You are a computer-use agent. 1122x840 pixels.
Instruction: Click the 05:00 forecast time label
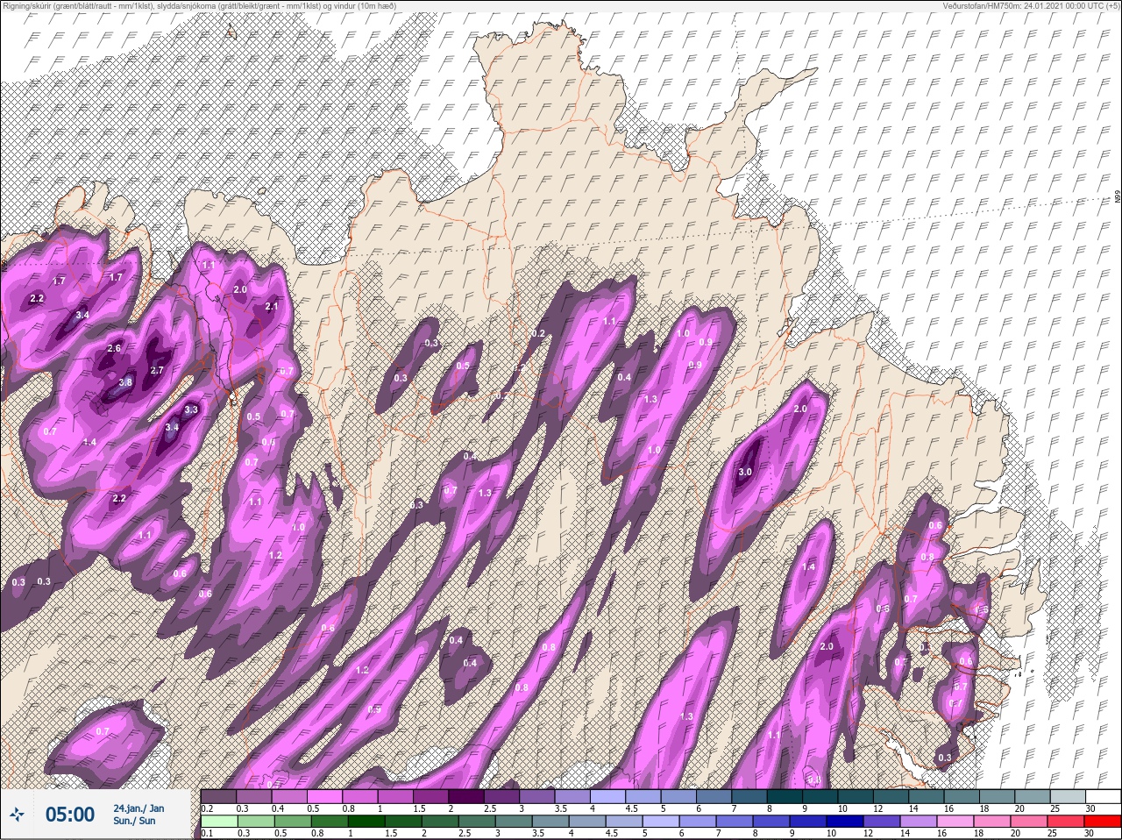pos(69,815)
